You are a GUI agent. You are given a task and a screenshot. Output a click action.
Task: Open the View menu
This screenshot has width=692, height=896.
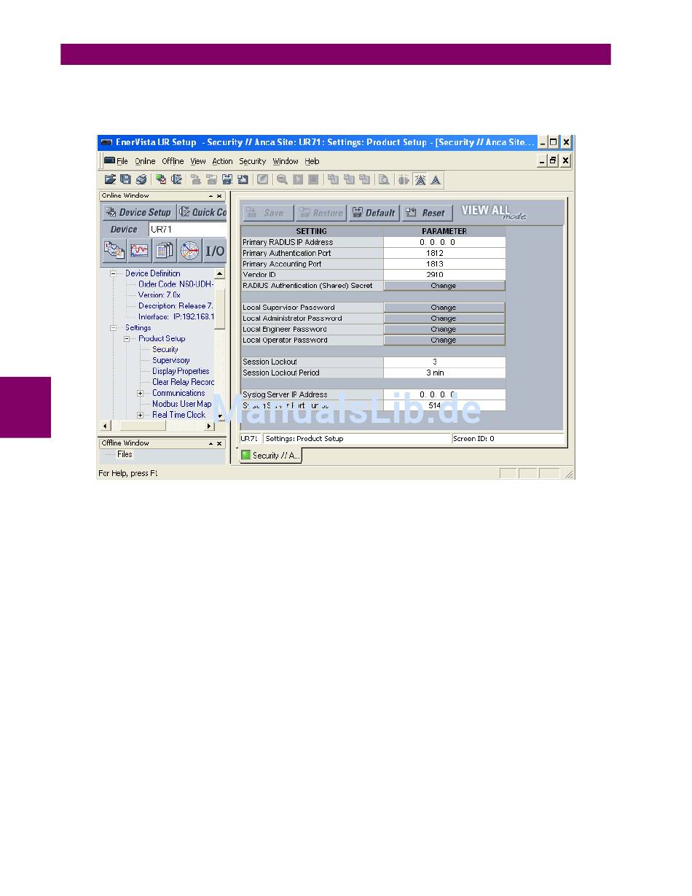pyautogui.click(x=198, y=161)
